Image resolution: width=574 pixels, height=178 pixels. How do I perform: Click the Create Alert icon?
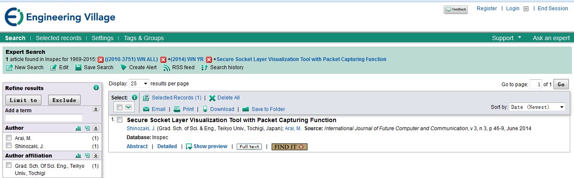[124, 67]
